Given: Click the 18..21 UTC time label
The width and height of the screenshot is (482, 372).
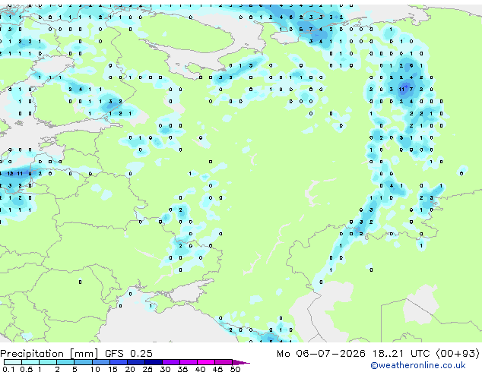Looking at the screenshot, I should 401,354.
